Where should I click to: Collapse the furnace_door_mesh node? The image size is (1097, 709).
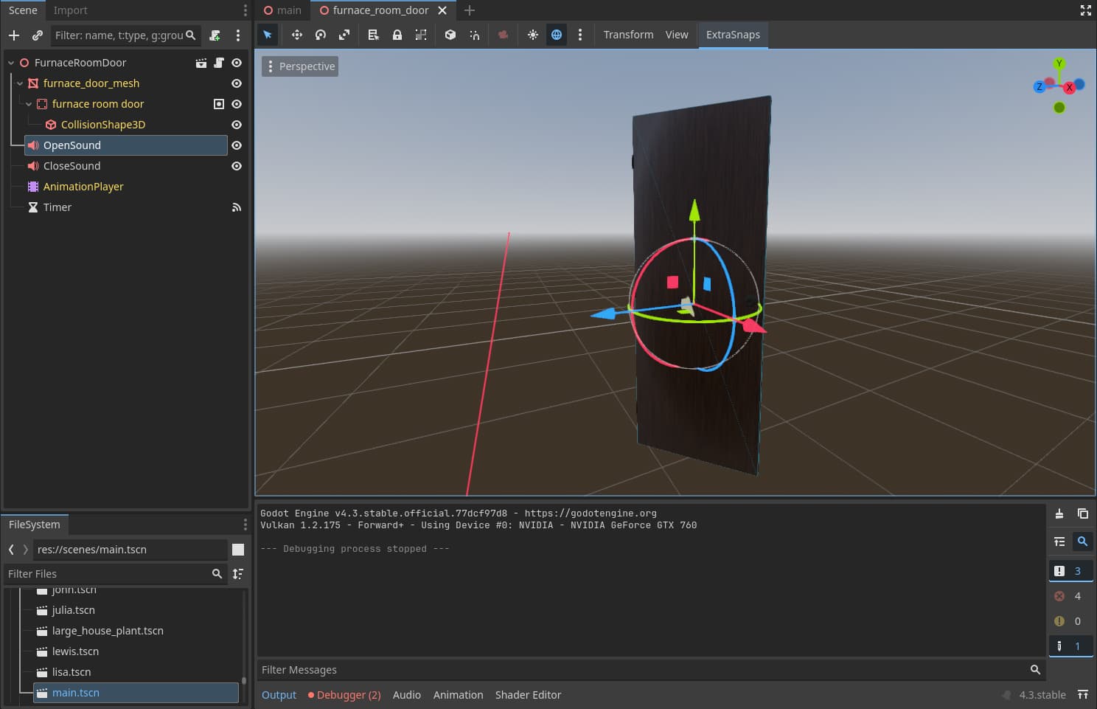pos(20,83)
